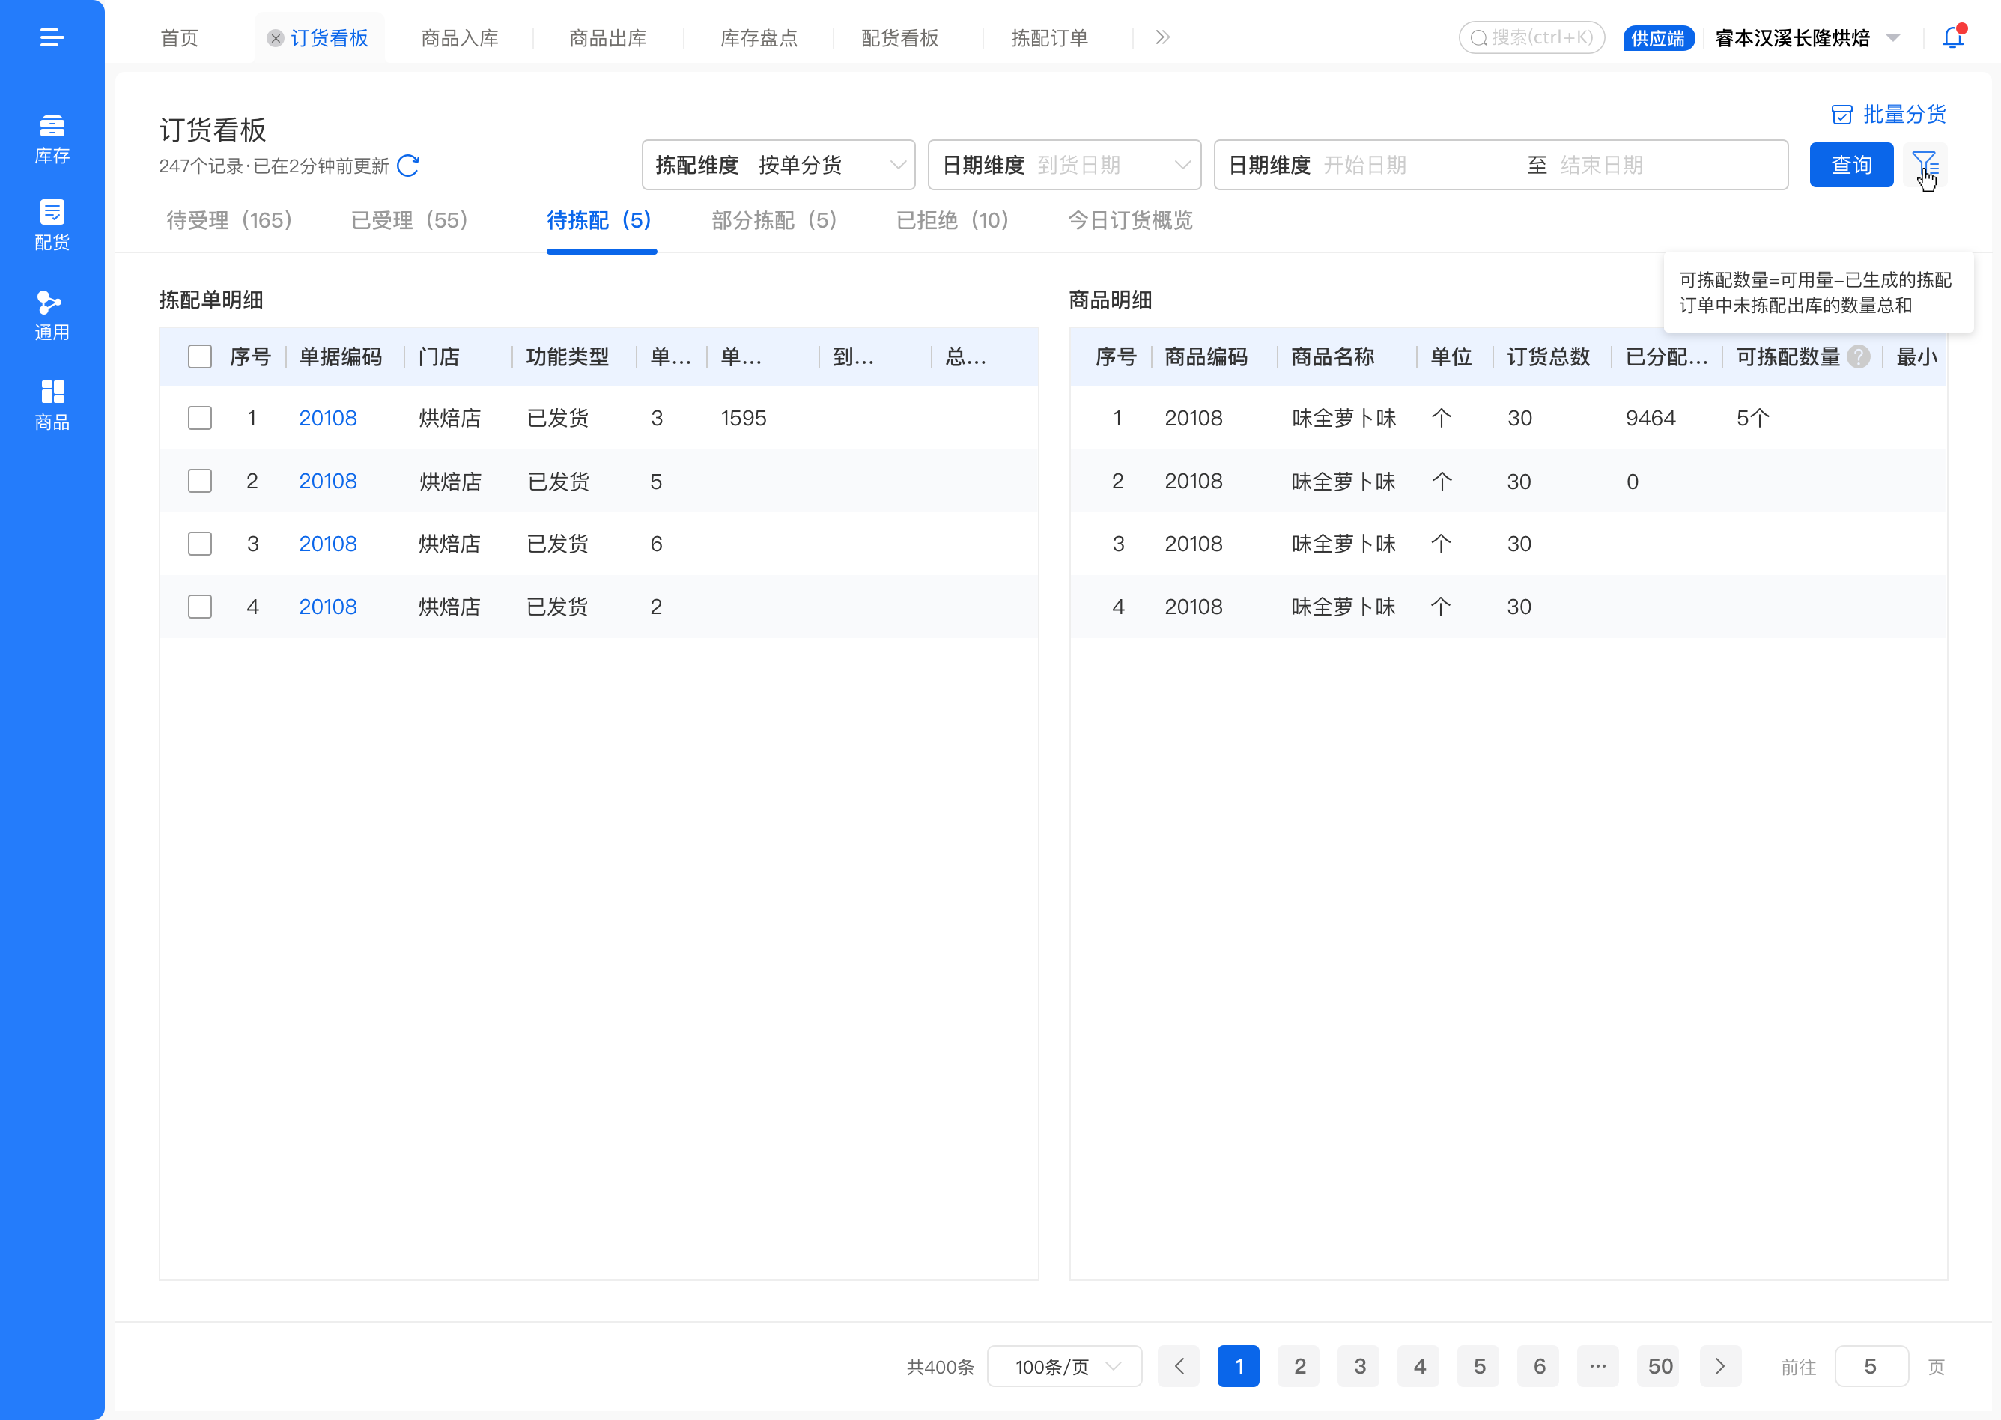Image resolution: width=2001 pixels, height=1420 pixels.
Task: Switch to the 部分拣配 (5) tab
Action: click(774, 220)
